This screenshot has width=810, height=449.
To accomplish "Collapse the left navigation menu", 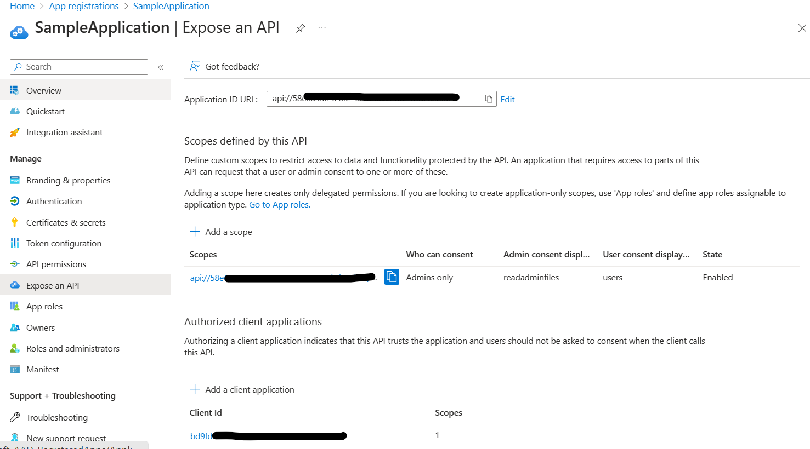I will click(x=161, y=67).
